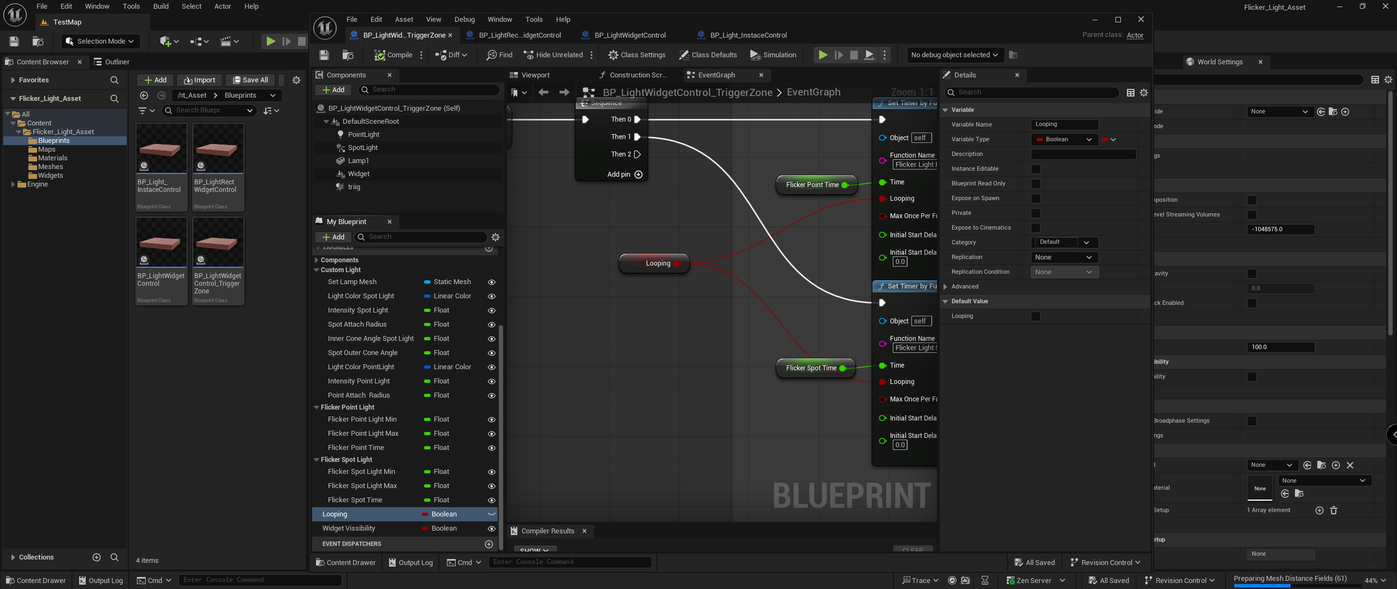This screenshot has width=1397, height=589.
Task: Click the blueprint Save icon
Action: tap(324, 55)
